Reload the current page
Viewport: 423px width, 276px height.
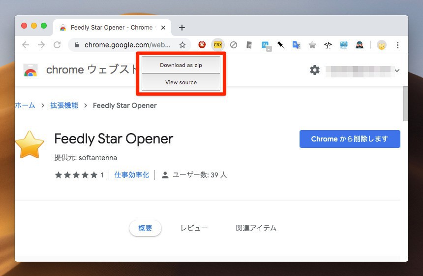coord(57,45)
